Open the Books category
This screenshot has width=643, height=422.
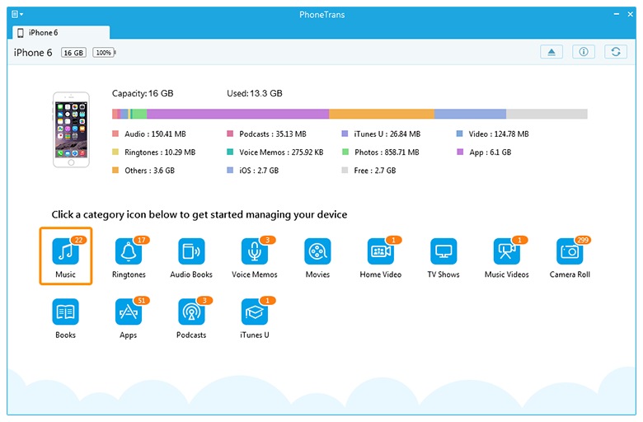65,312
